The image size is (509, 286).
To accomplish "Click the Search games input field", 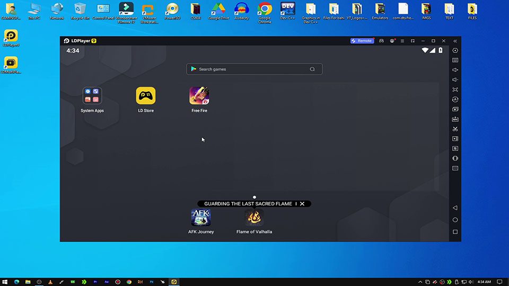I will (x=254, y=69).
